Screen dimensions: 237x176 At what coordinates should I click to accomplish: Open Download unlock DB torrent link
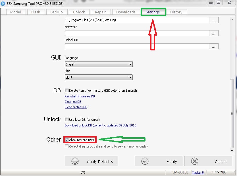pyautogui.click(x=100, y=125)
